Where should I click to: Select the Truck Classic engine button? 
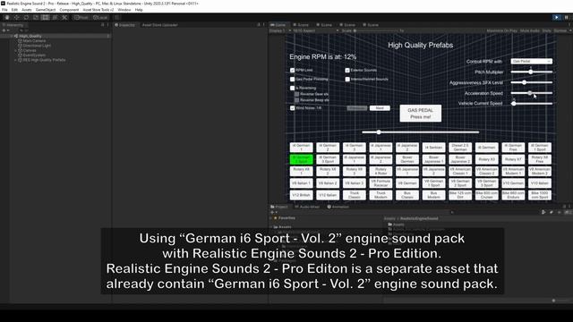pos(355,195)
